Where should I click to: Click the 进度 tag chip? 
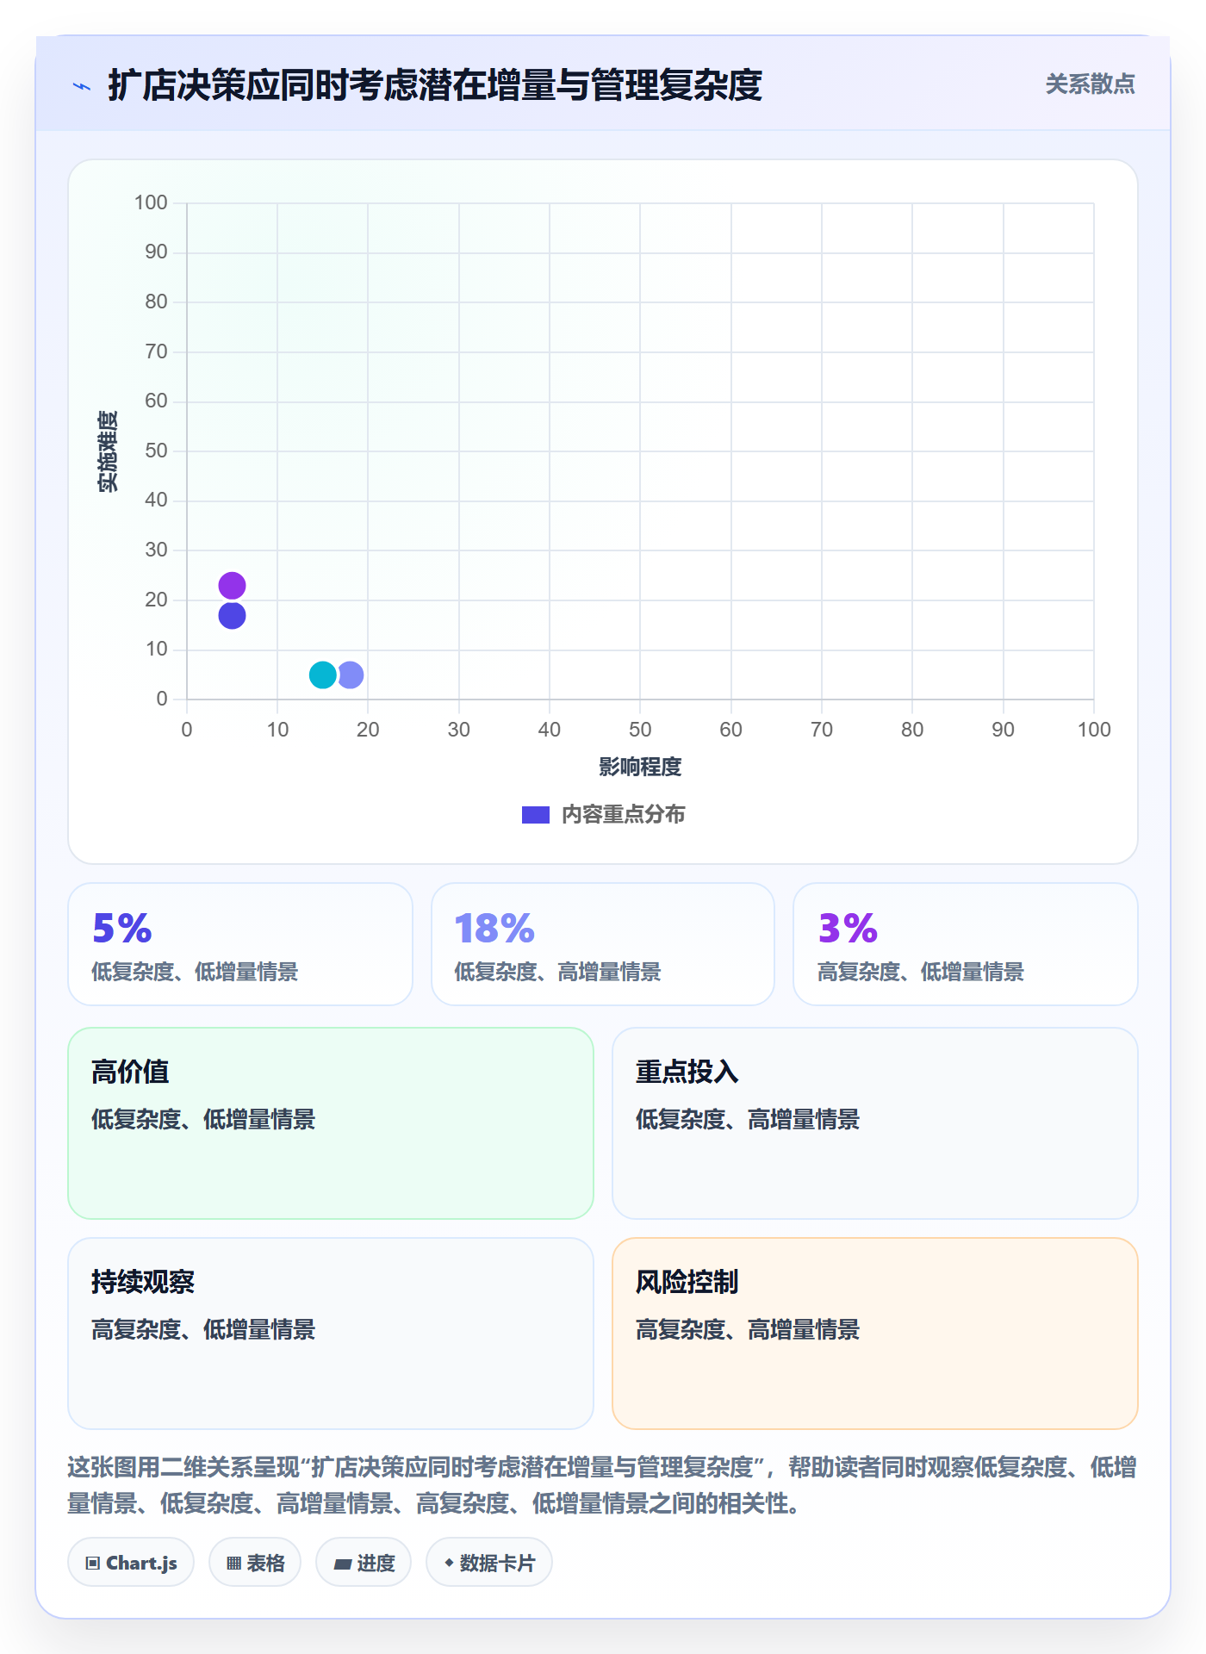pos(364,1562)
